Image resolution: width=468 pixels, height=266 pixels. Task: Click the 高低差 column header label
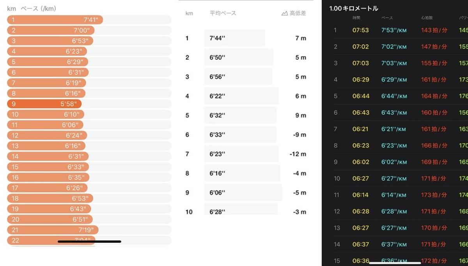[x=298, y=13]
